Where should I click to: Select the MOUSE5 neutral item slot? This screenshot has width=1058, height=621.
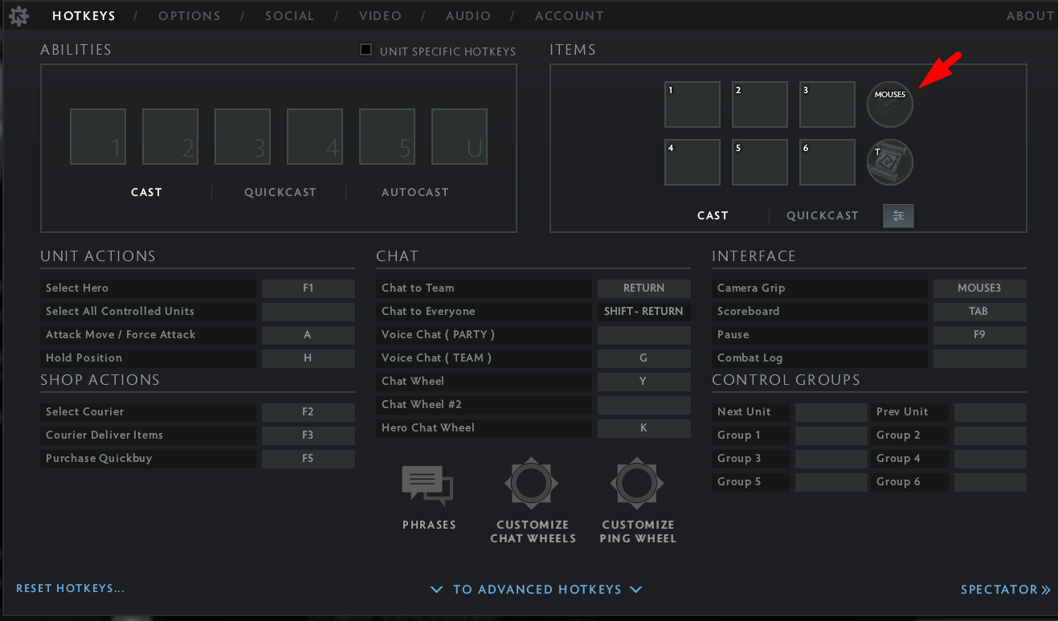[x=890, y=104]
